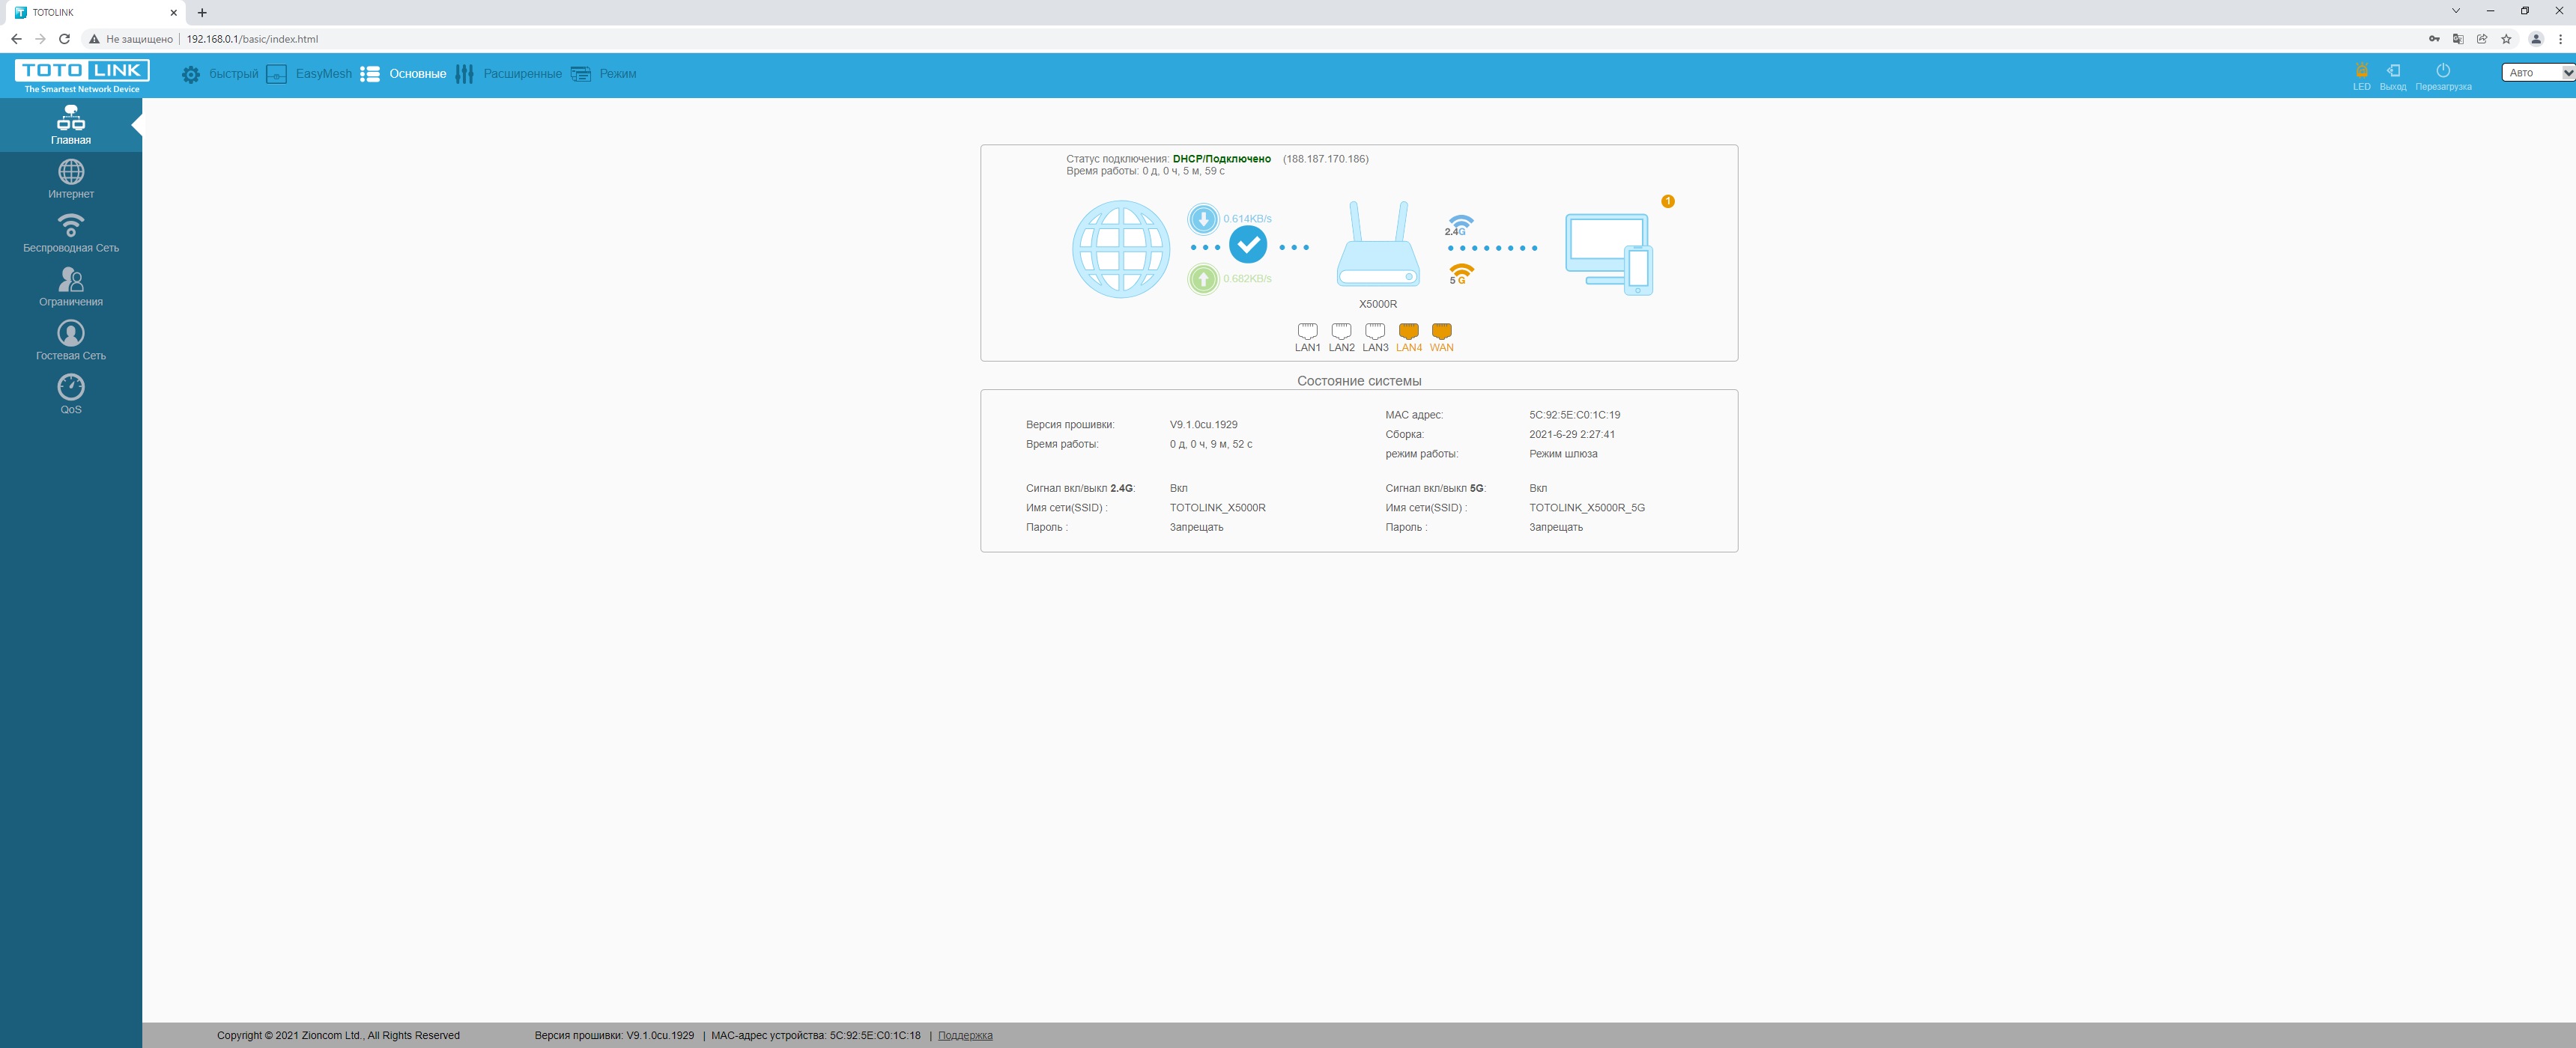The width and height of the screenshot is (2576, 1048).
Task: Expand the Авто language dropdown
Action: coord(2536,72)
